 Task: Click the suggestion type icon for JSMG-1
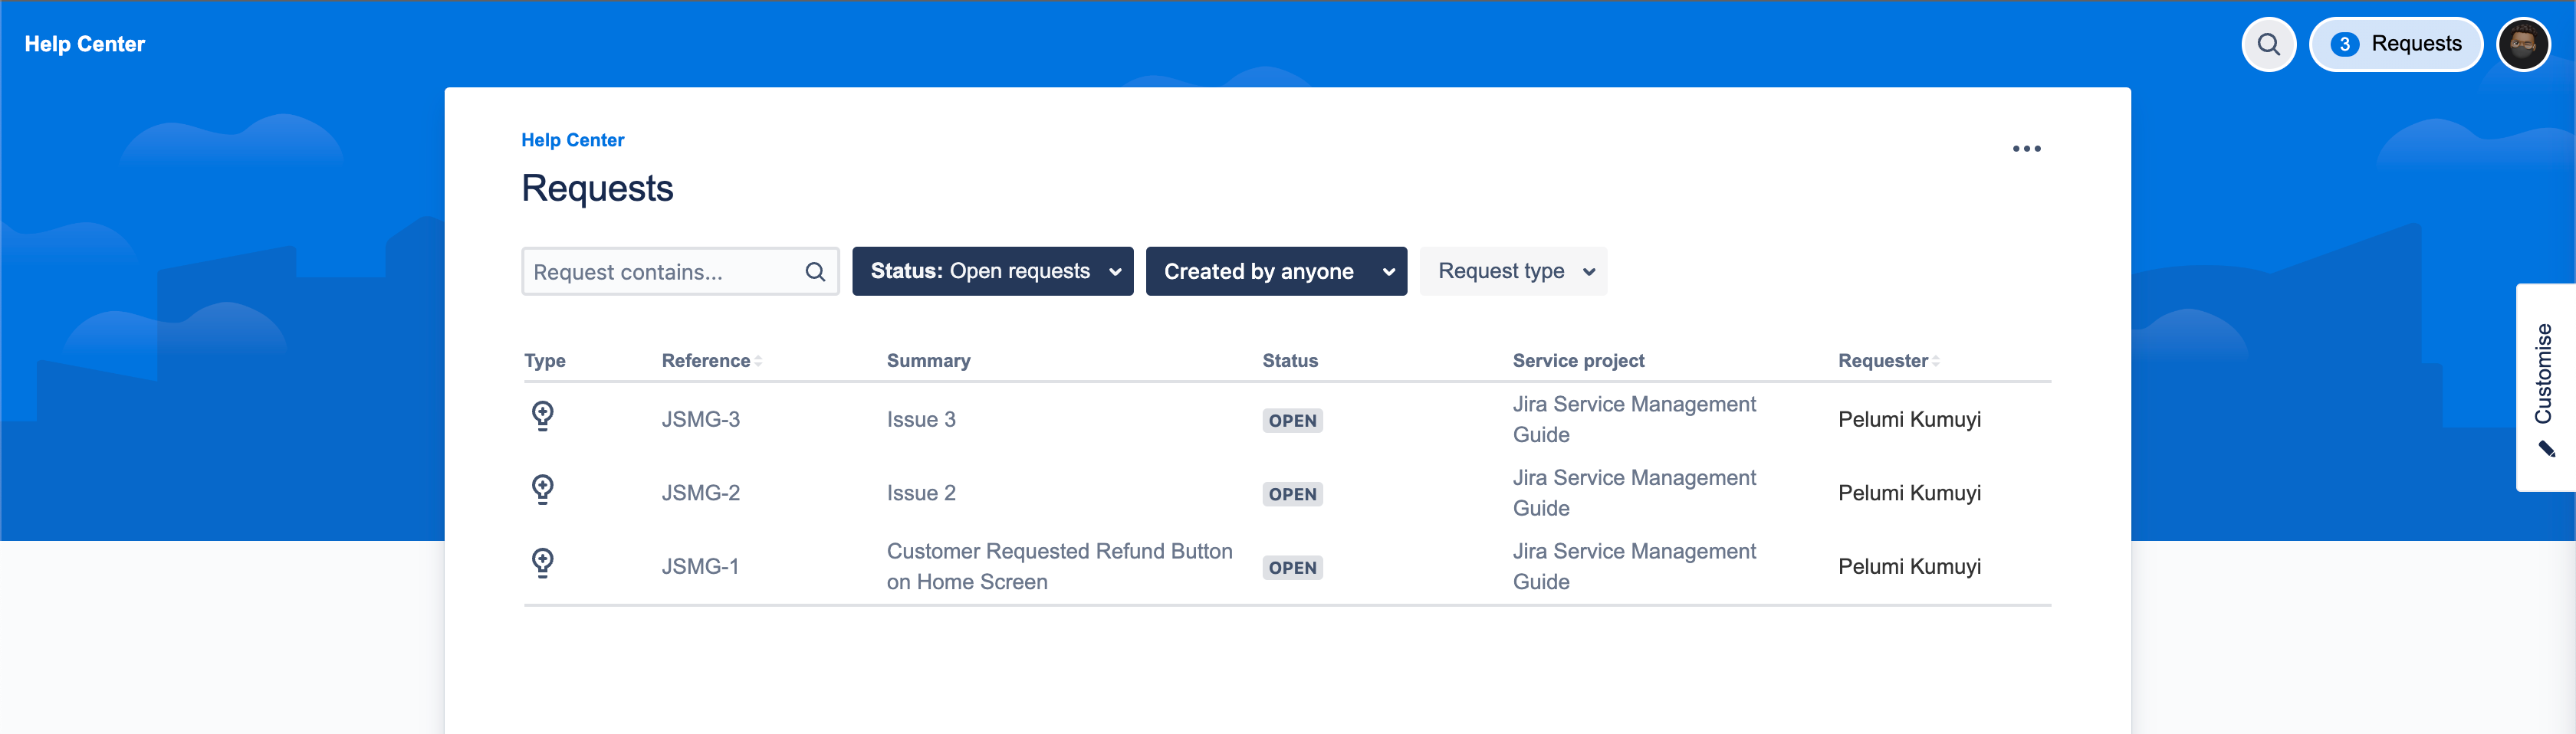543,563
